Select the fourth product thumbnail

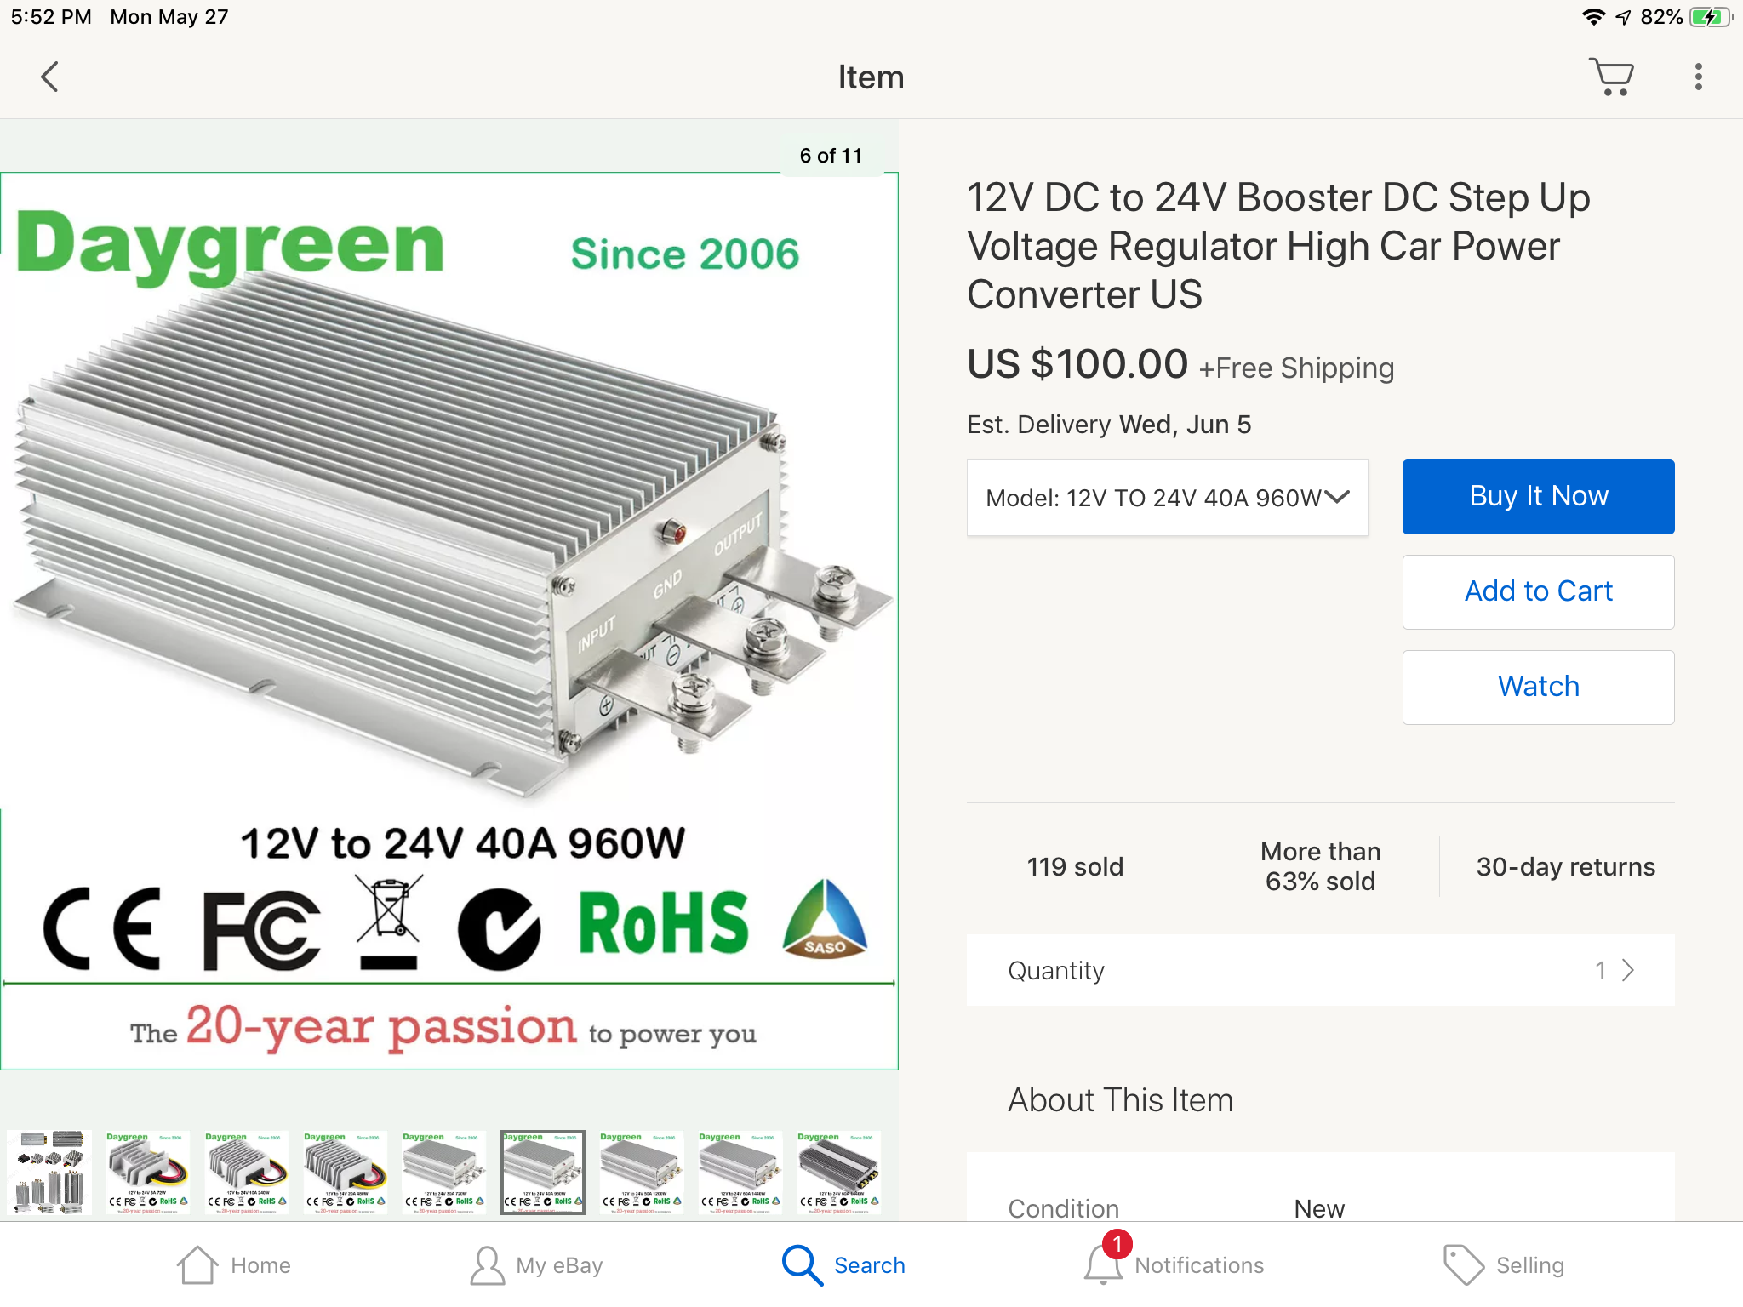[346, 1172]
